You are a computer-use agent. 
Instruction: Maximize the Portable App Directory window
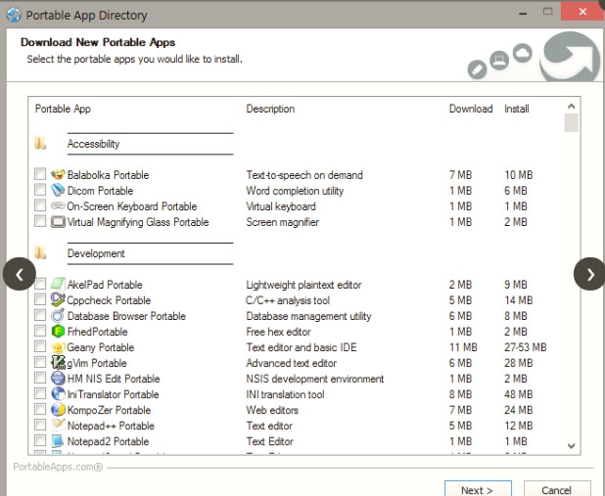click(x=547, y=12)
